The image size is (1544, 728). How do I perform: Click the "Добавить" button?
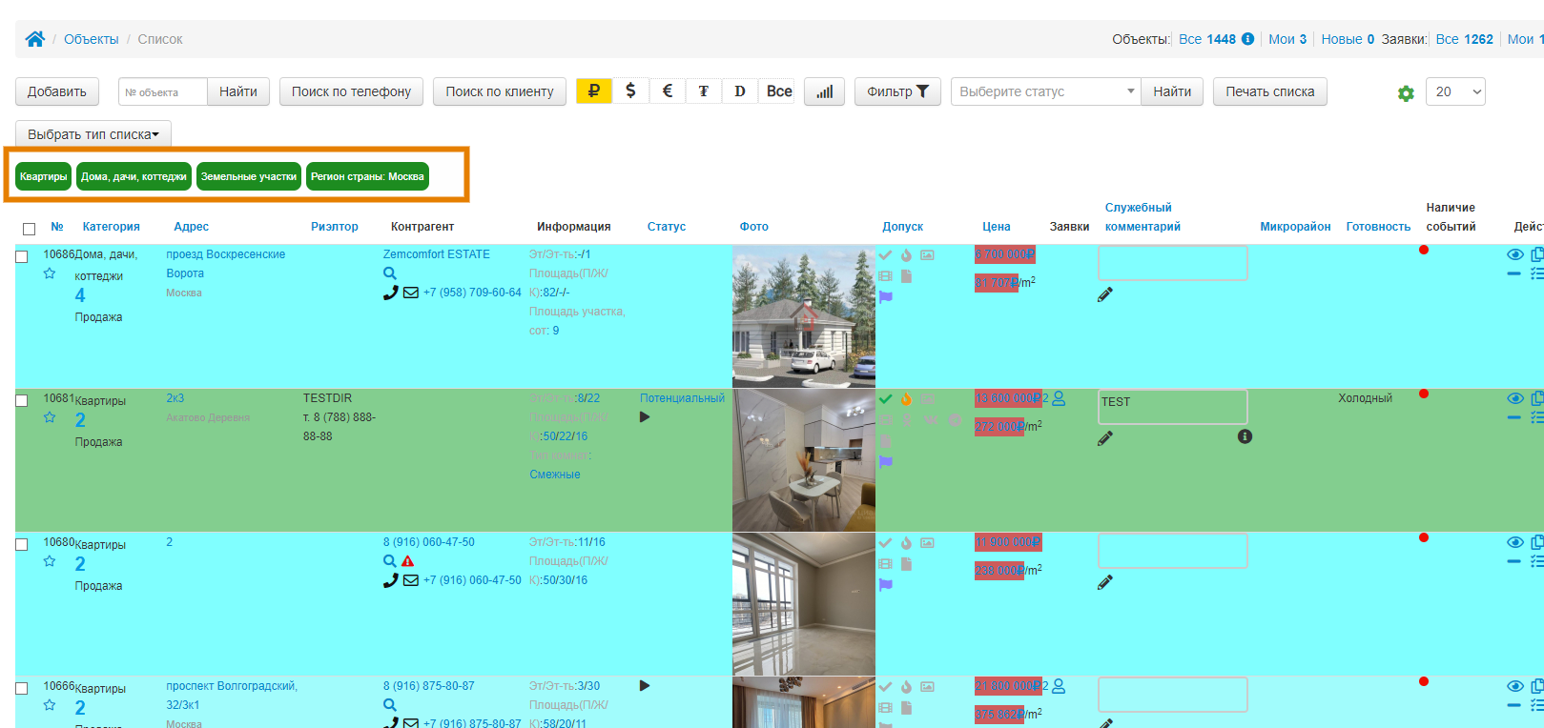57,91
